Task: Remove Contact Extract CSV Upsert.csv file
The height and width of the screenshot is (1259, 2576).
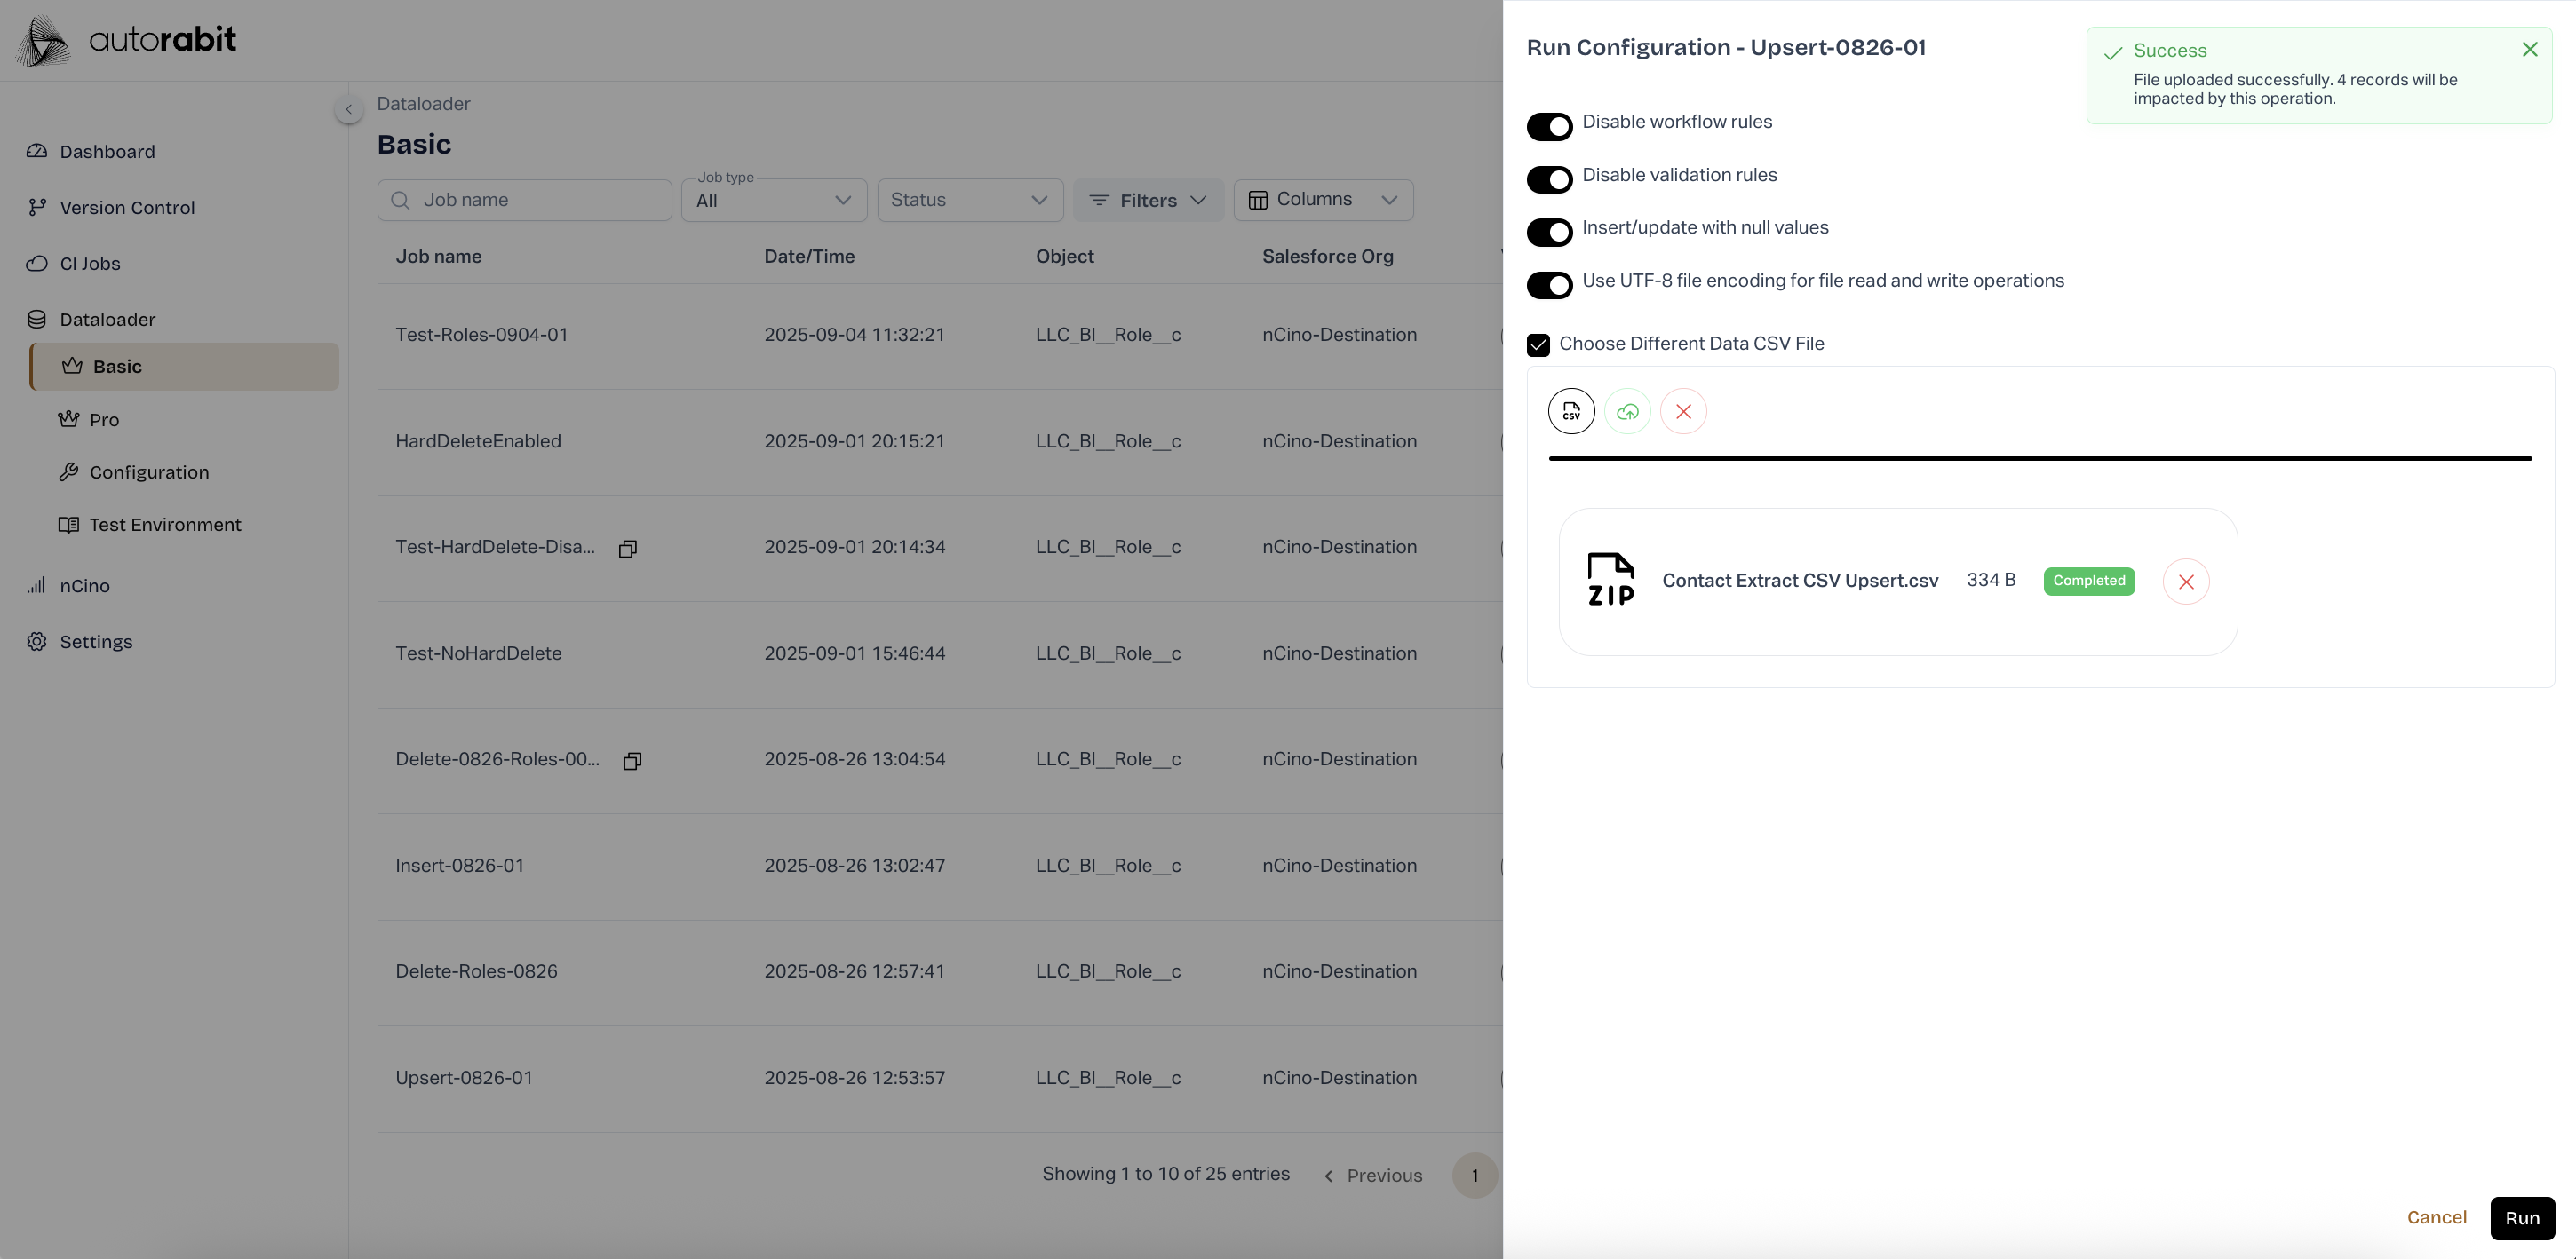Action: point(2185,582)
